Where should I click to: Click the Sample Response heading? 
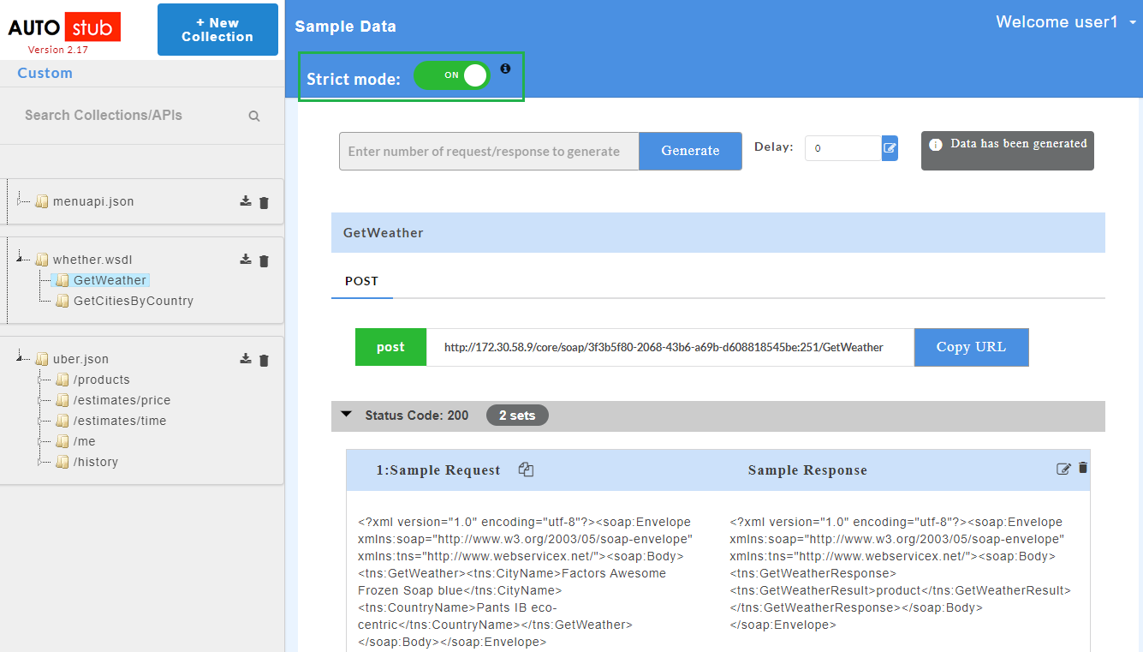807,470
